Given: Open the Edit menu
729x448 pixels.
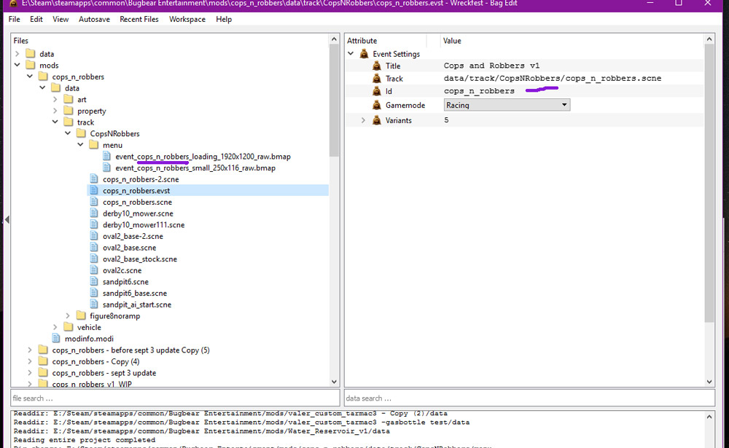Looking at the screenshot, I should [36, 19].
